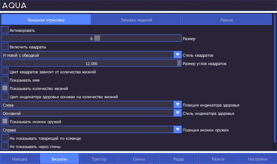
Task: Enable the Активировать checkbox
Action: pyautogui.click(x=5, y=30)
